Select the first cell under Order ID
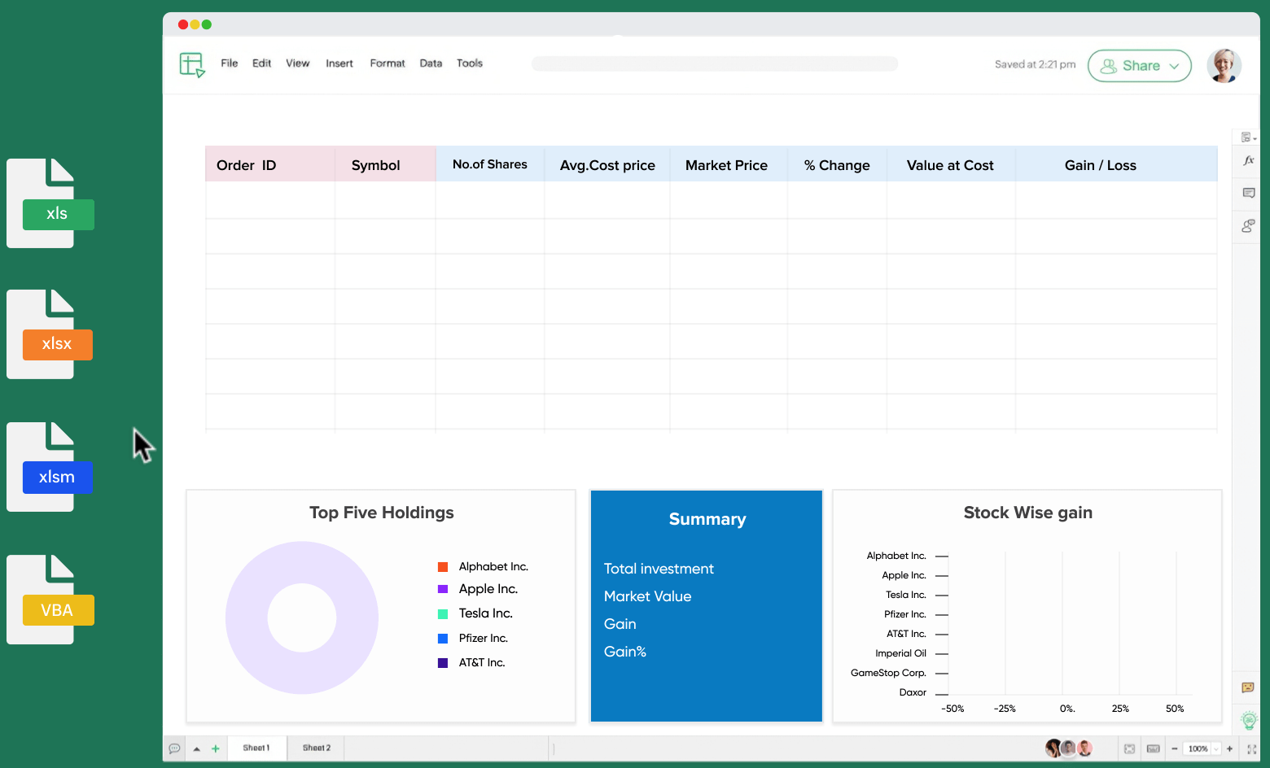 (269, 200)
